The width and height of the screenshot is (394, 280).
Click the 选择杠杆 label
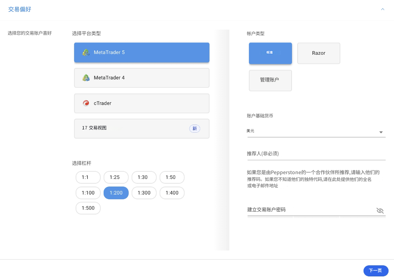[82, 163]
